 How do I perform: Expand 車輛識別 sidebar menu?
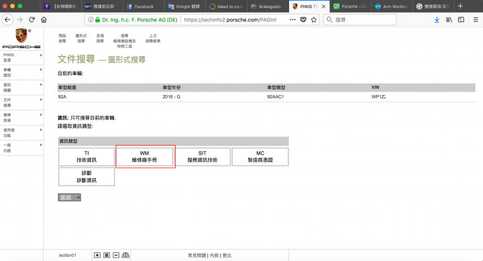21,72
